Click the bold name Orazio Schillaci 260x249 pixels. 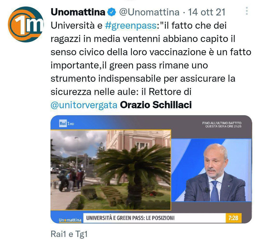coord(156,105)
